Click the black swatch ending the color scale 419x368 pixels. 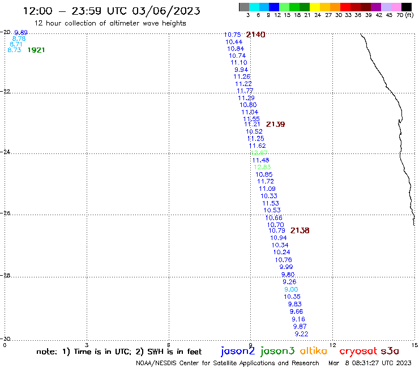tap(407, 7)
